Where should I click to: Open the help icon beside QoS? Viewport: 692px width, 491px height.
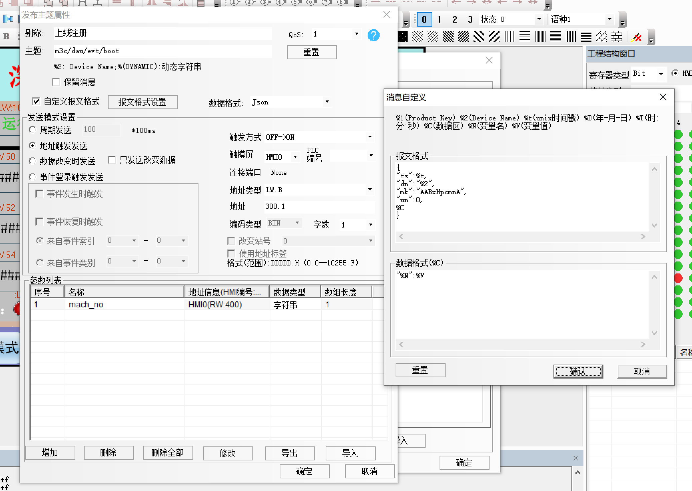tap(373, 35)
